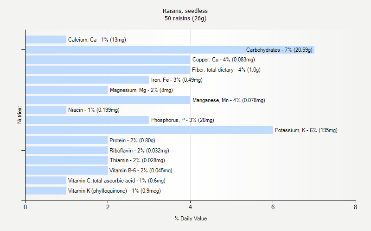Click the Phosphorus, P - 3% (26mg) label
This screenshot has width=371, height=231.
click(182, 120)
